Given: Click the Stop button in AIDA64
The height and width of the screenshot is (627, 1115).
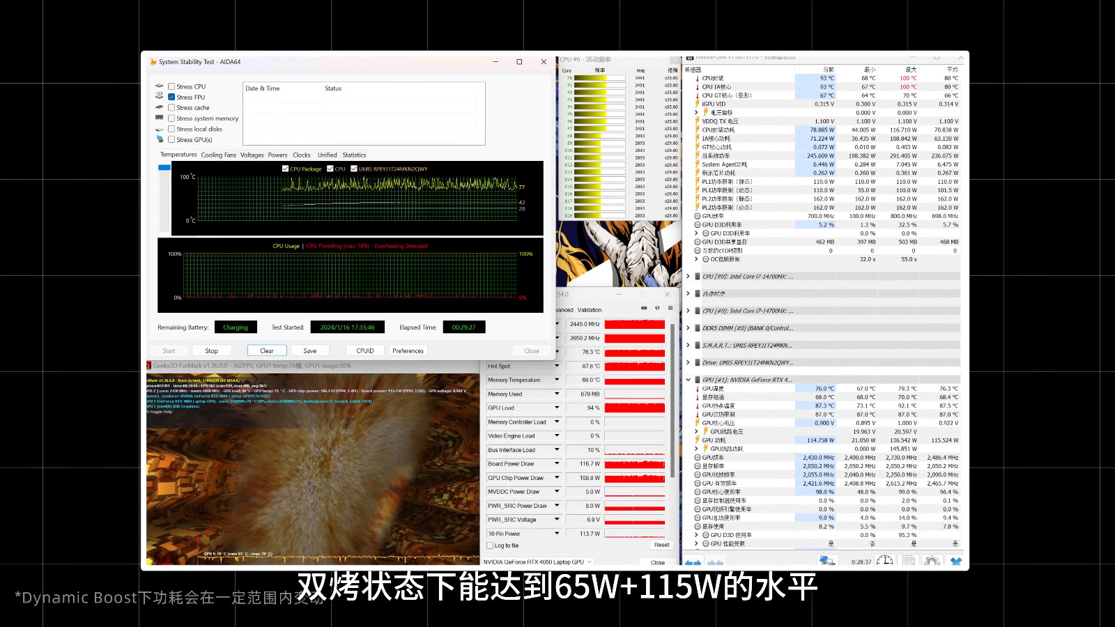Looking at the screenshot, I should pos(212,350).
